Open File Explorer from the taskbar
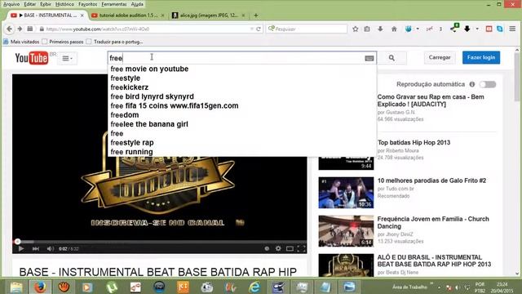This screenshot has width=522, height=294. pos(16,287)
